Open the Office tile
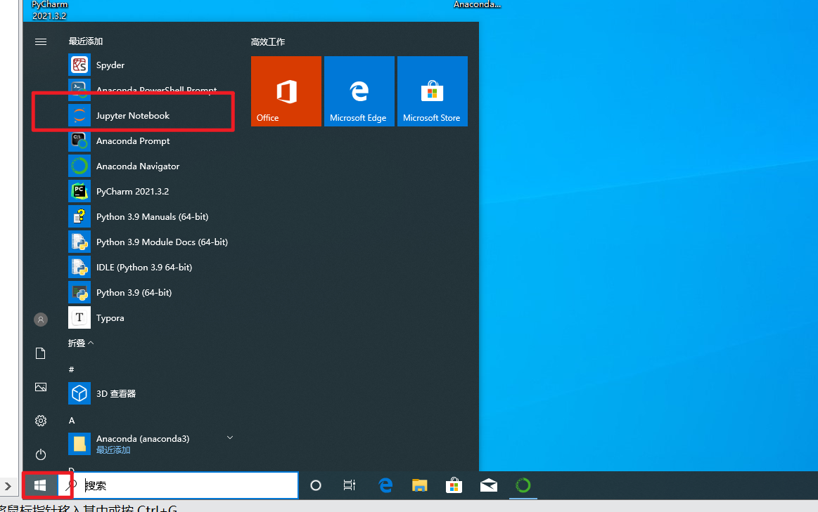Viewport: 818px width, 512px height. click(286, 91)
